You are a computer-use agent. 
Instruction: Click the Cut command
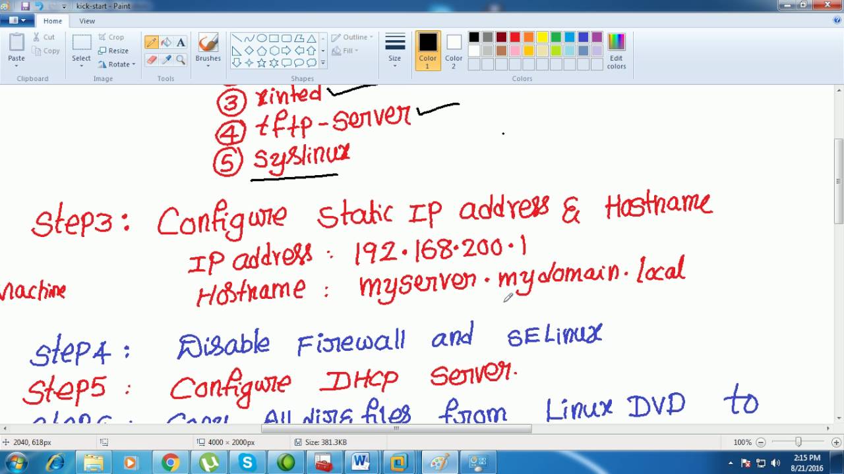pyautogui.click(x=44, y=38)
